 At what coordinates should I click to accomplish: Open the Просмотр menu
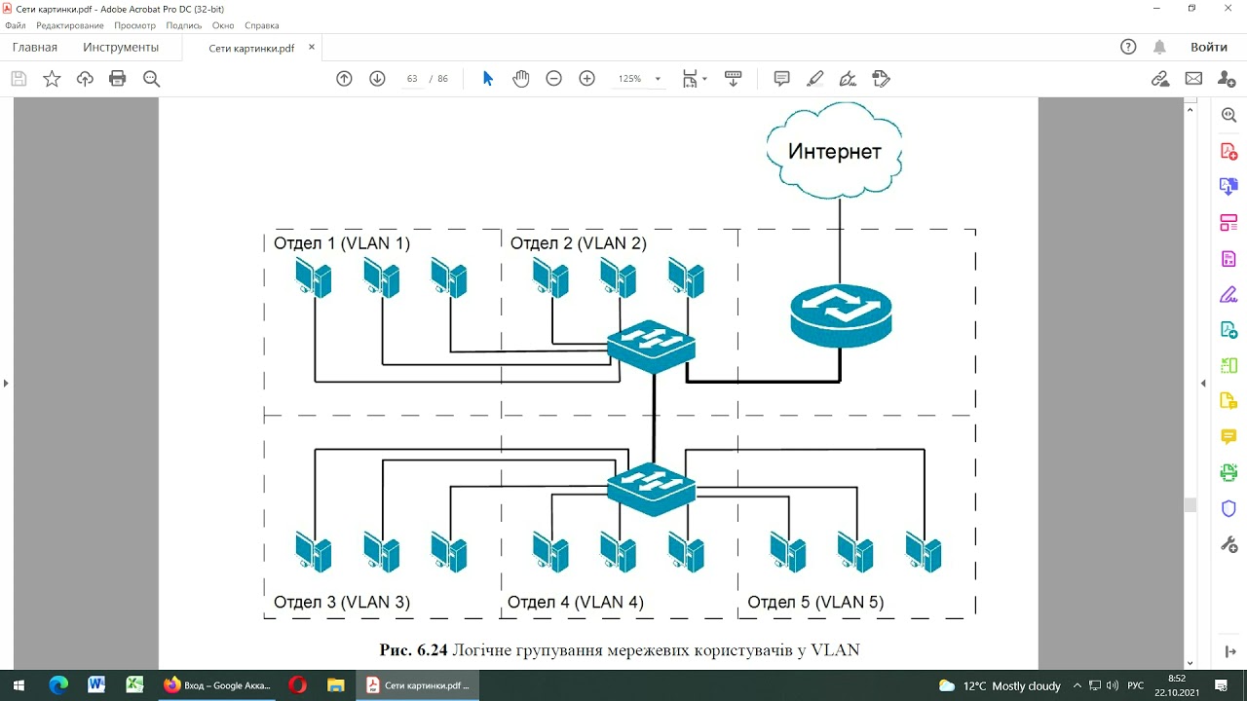[134, 25]
